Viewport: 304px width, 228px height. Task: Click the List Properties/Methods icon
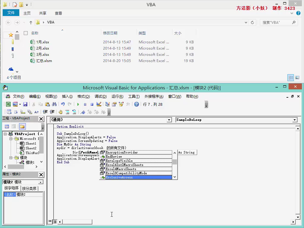coord(9,112)
